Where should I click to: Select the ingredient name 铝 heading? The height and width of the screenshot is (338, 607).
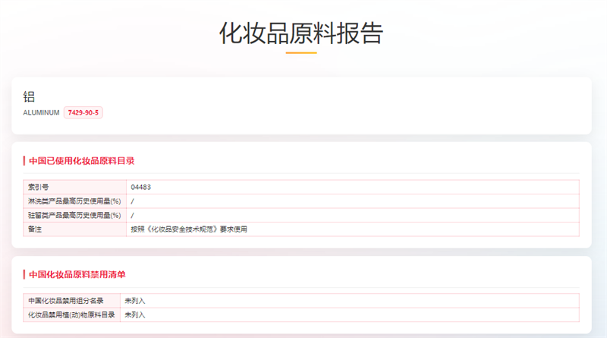[30, 96]
